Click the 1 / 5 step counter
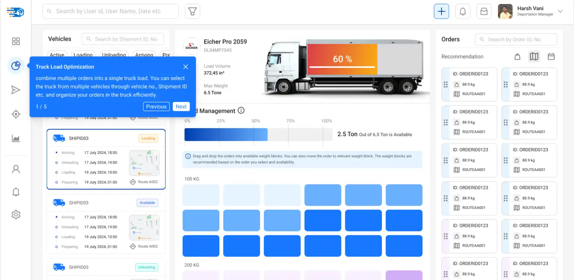The height and width of the screenshot is (280, 574). click(41, 107)
